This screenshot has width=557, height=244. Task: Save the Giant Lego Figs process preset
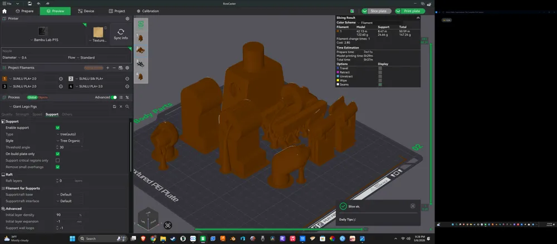click(114, 106)
